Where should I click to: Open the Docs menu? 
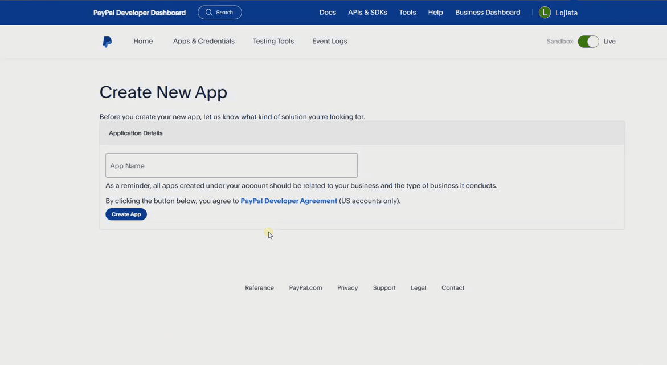coord(328,13)
